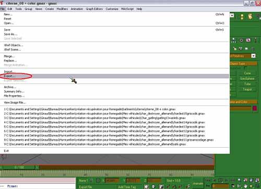This screenshot has height=189, width=261.
Task: Open the MAXScript menu
Action: 127,9
